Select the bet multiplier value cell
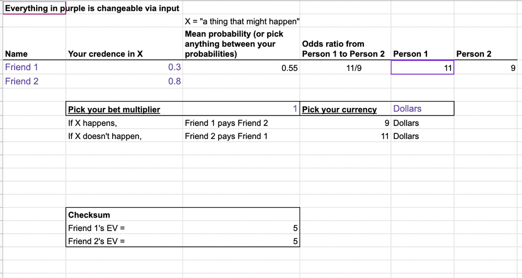Screen dimensions: 522x278 click(241, 109)
